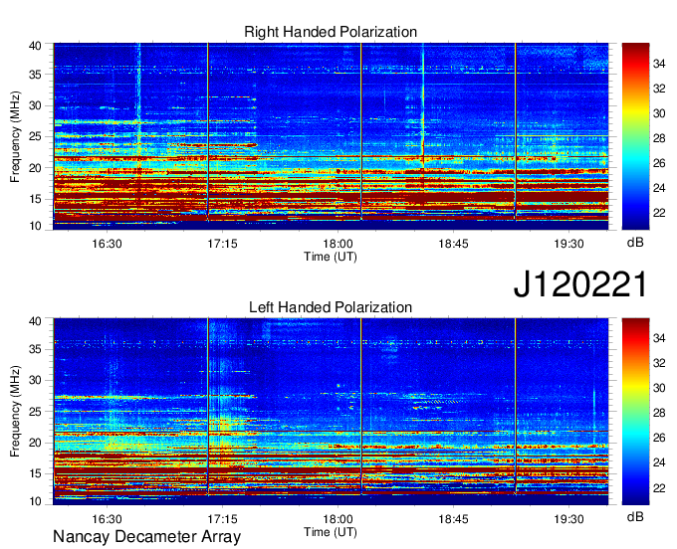The height and width of the screenshot is (549, 677).
Task: Click the 20 MHz tick label on the bottom plot
Action: pos(35,443)
